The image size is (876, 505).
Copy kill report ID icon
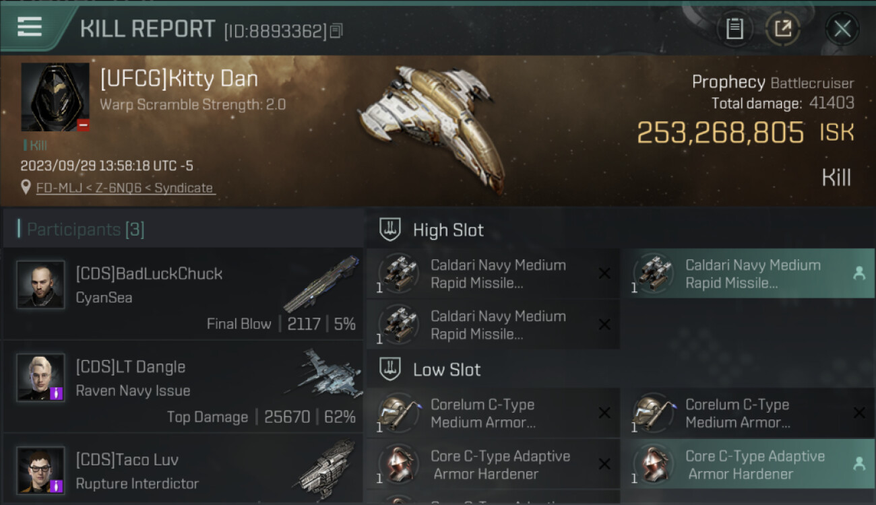(x=336, y=30)
